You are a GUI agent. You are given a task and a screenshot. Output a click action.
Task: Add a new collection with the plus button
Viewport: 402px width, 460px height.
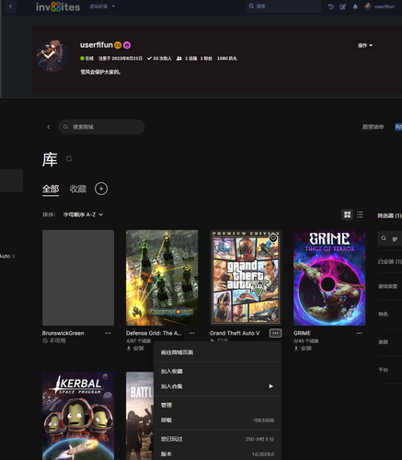101,189
